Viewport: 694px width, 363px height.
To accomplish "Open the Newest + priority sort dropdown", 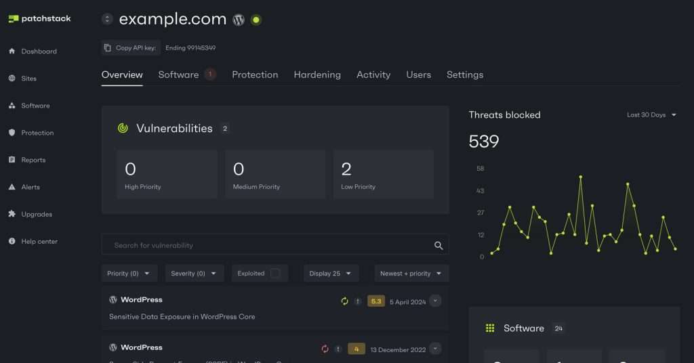I will (x=411, y=273).
